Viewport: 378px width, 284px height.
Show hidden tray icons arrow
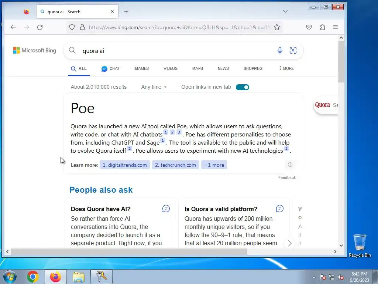pyautogui.click(x=314, y=277)
